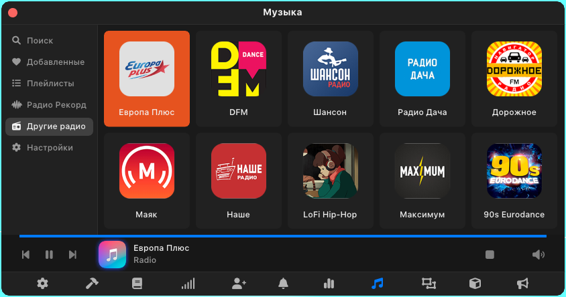The image size is (566, 297).
Task: Click the megaphone announcements icon
Action: (522, 284)
